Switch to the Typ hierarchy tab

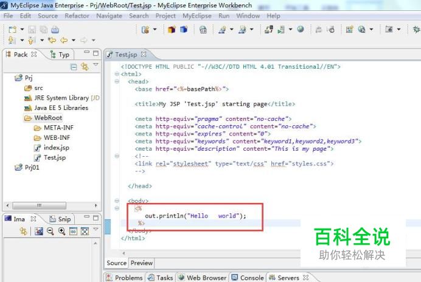[60, 55]
